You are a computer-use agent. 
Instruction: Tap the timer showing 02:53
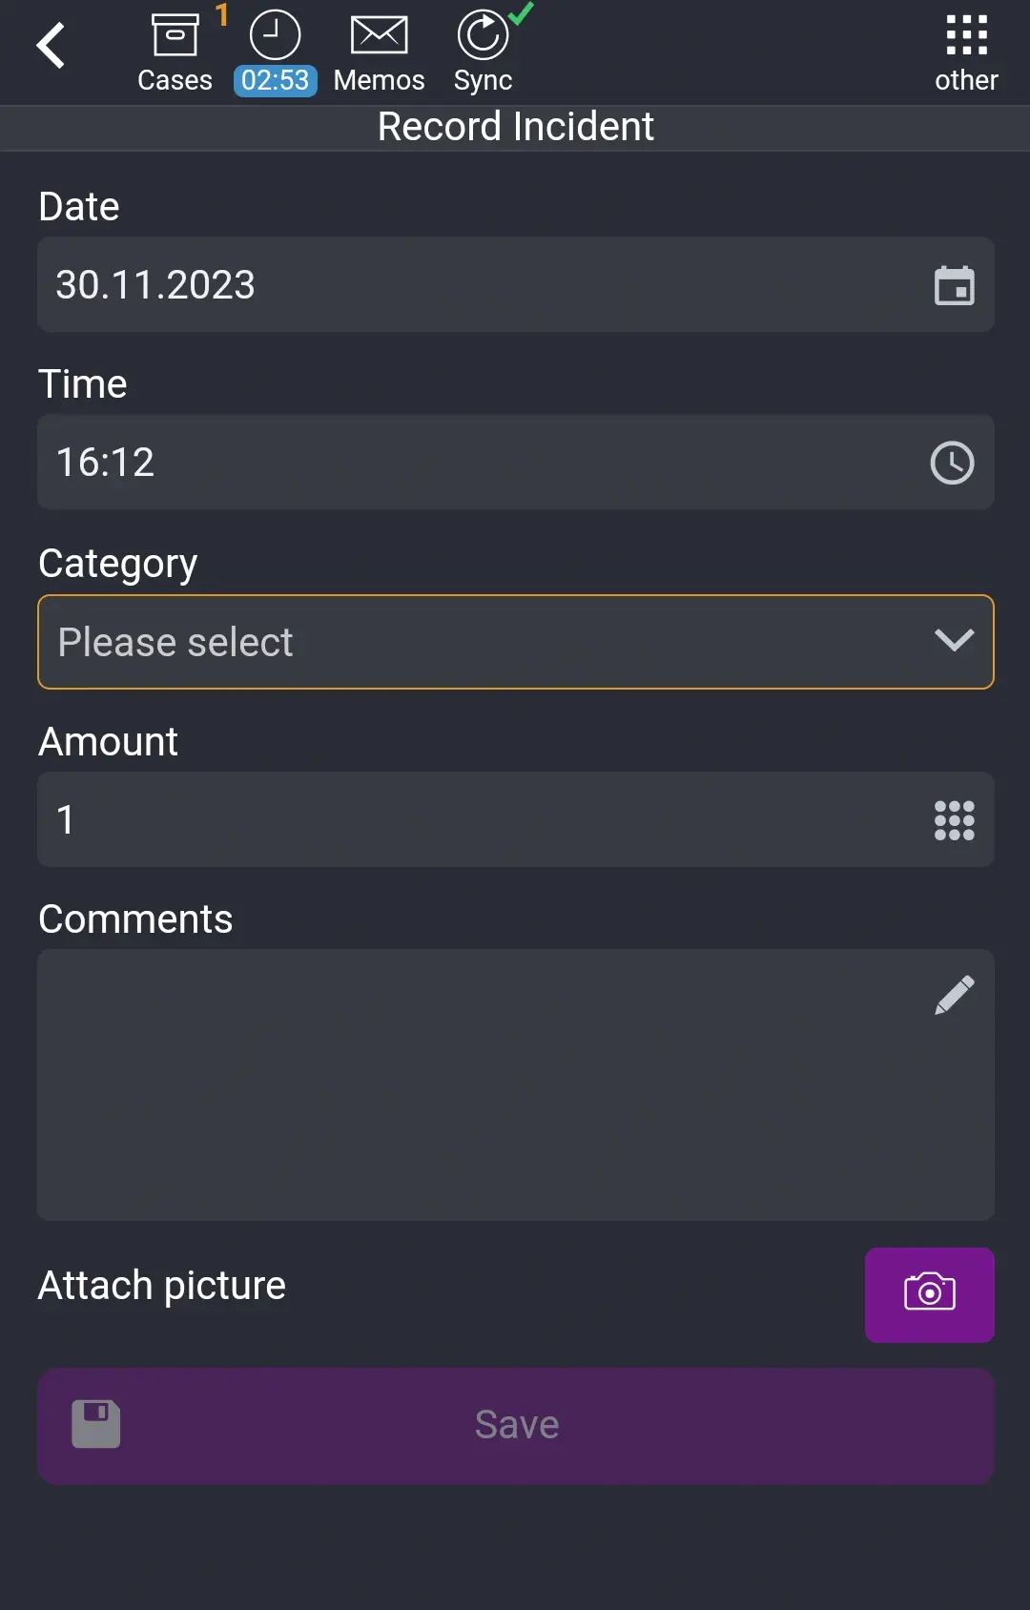pos(275,80)
